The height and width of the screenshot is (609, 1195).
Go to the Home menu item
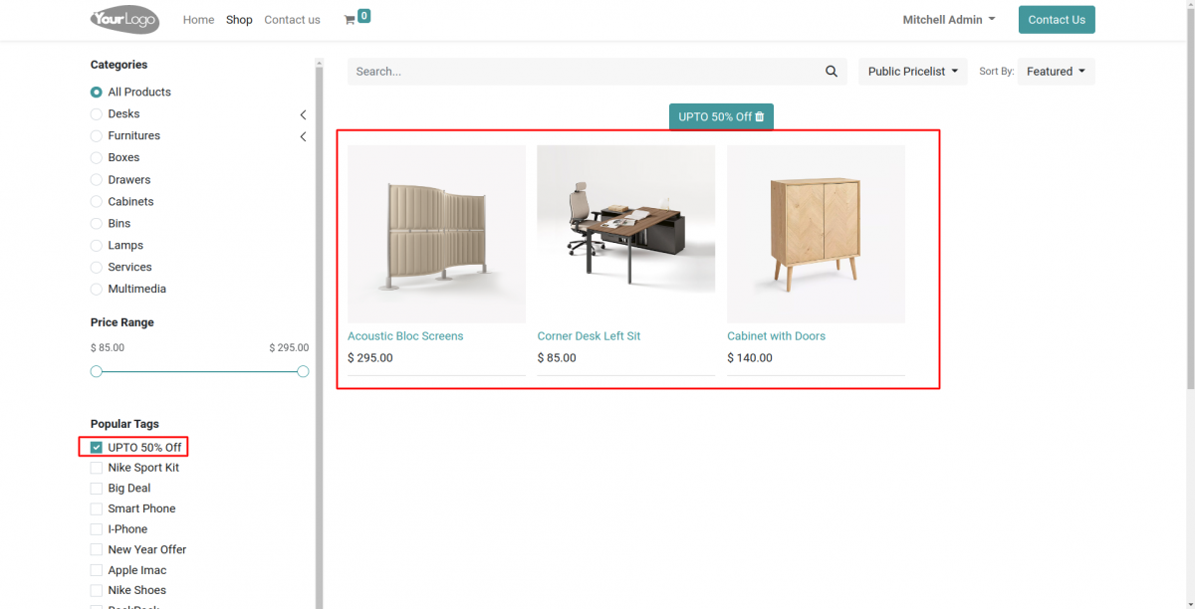click(x=198, y=19)
